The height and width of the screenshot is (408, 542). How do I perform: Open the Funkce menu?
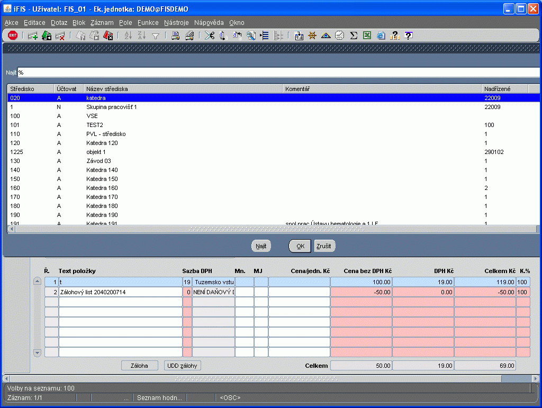tap(148, 23)
